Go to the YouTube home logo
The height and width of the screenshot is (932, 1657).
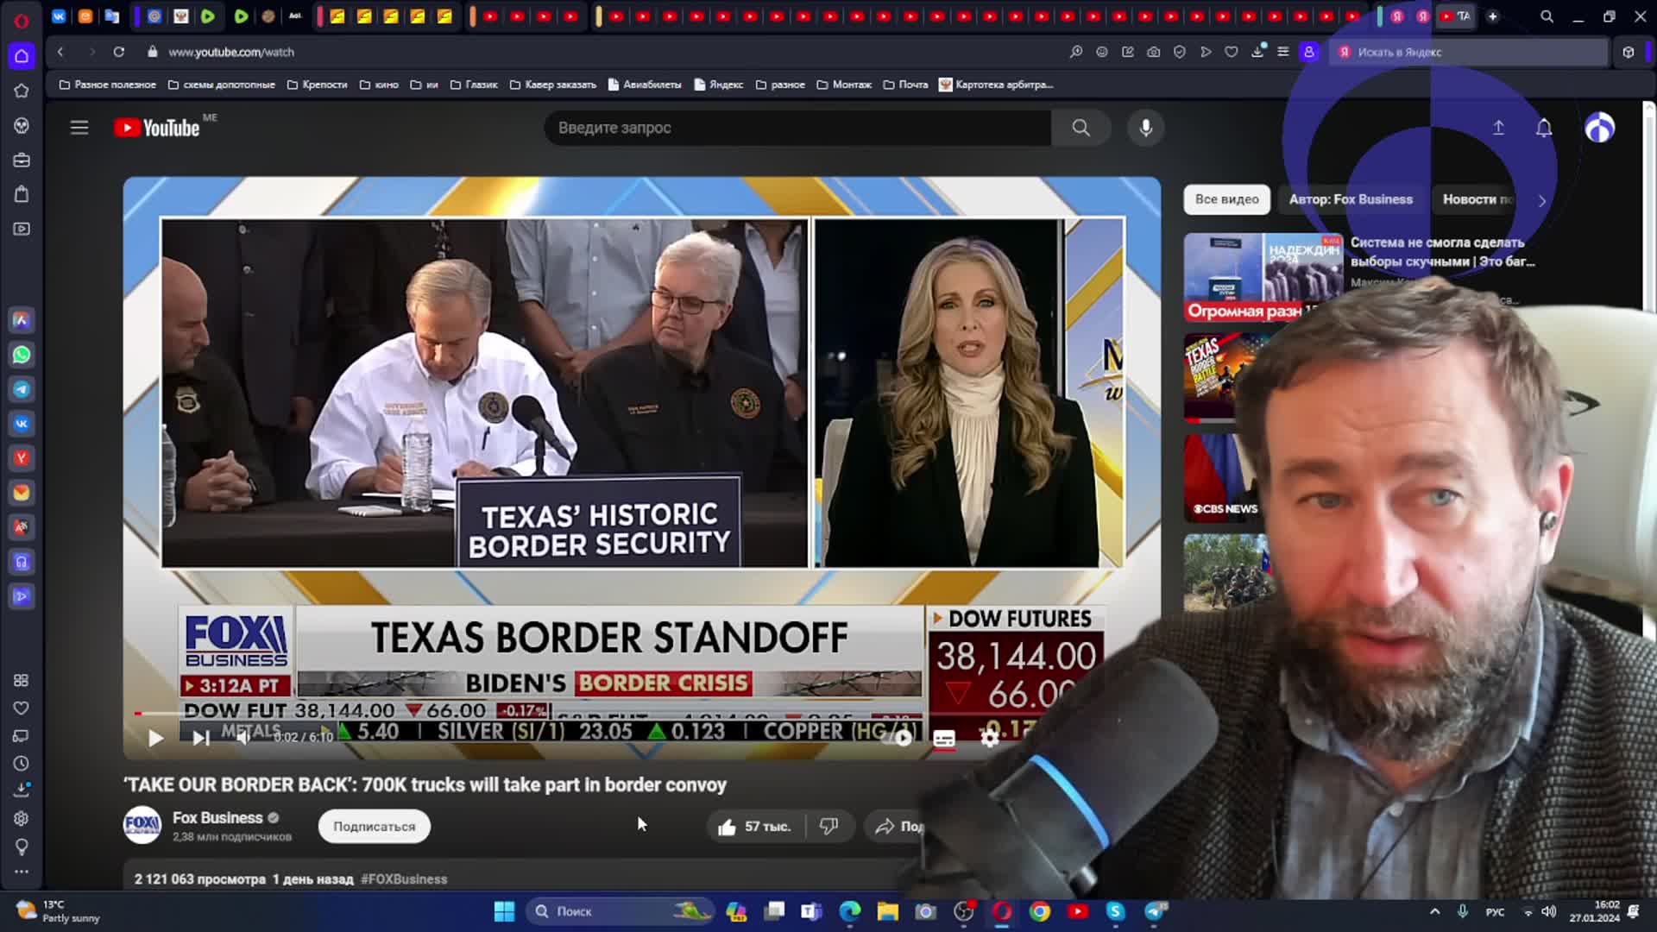(x=157, y=128)
